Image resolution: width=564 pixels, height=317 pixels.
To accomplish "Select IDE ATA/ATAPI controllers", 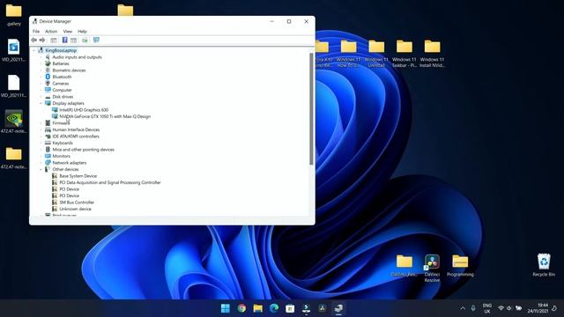I will pos(76,136).
